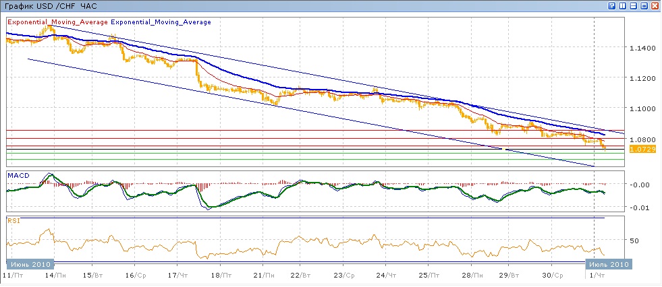
Task: Click the MACD indicator panel label
Action: [18, 175]
